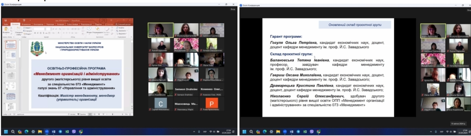This screenshot has width=471, height=136.
Task: Click Махновець Марія participant tile
Action: 186,104
